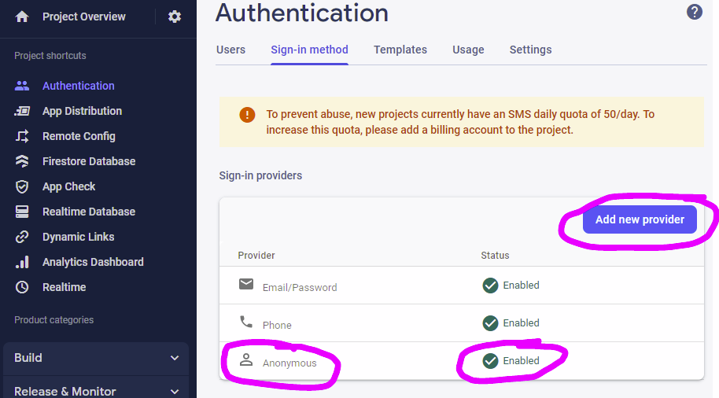Click Anonymous enabled checkmark icon
Image resolution: width=719 pixels, height=398 pixels.
490,361
